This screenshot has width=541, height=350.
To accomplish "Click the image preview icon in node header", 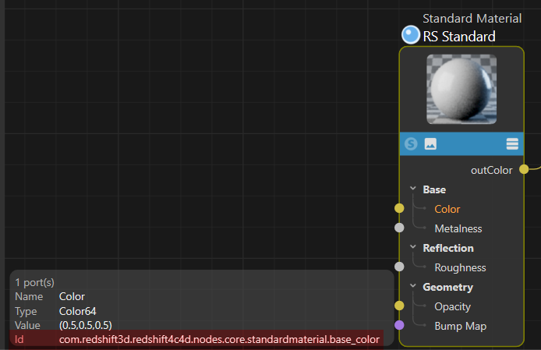I will coord(430,144).
